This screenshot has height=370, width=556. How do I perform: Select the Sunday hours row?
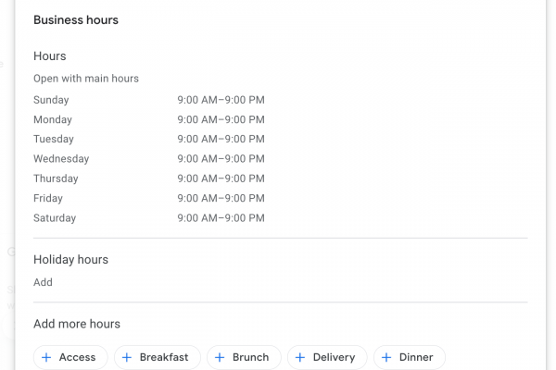[221, 100]
